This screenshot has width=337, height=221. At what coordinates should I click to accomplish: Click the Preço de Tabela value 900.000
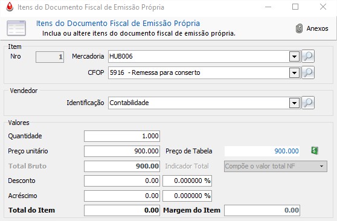click(262, 151)
